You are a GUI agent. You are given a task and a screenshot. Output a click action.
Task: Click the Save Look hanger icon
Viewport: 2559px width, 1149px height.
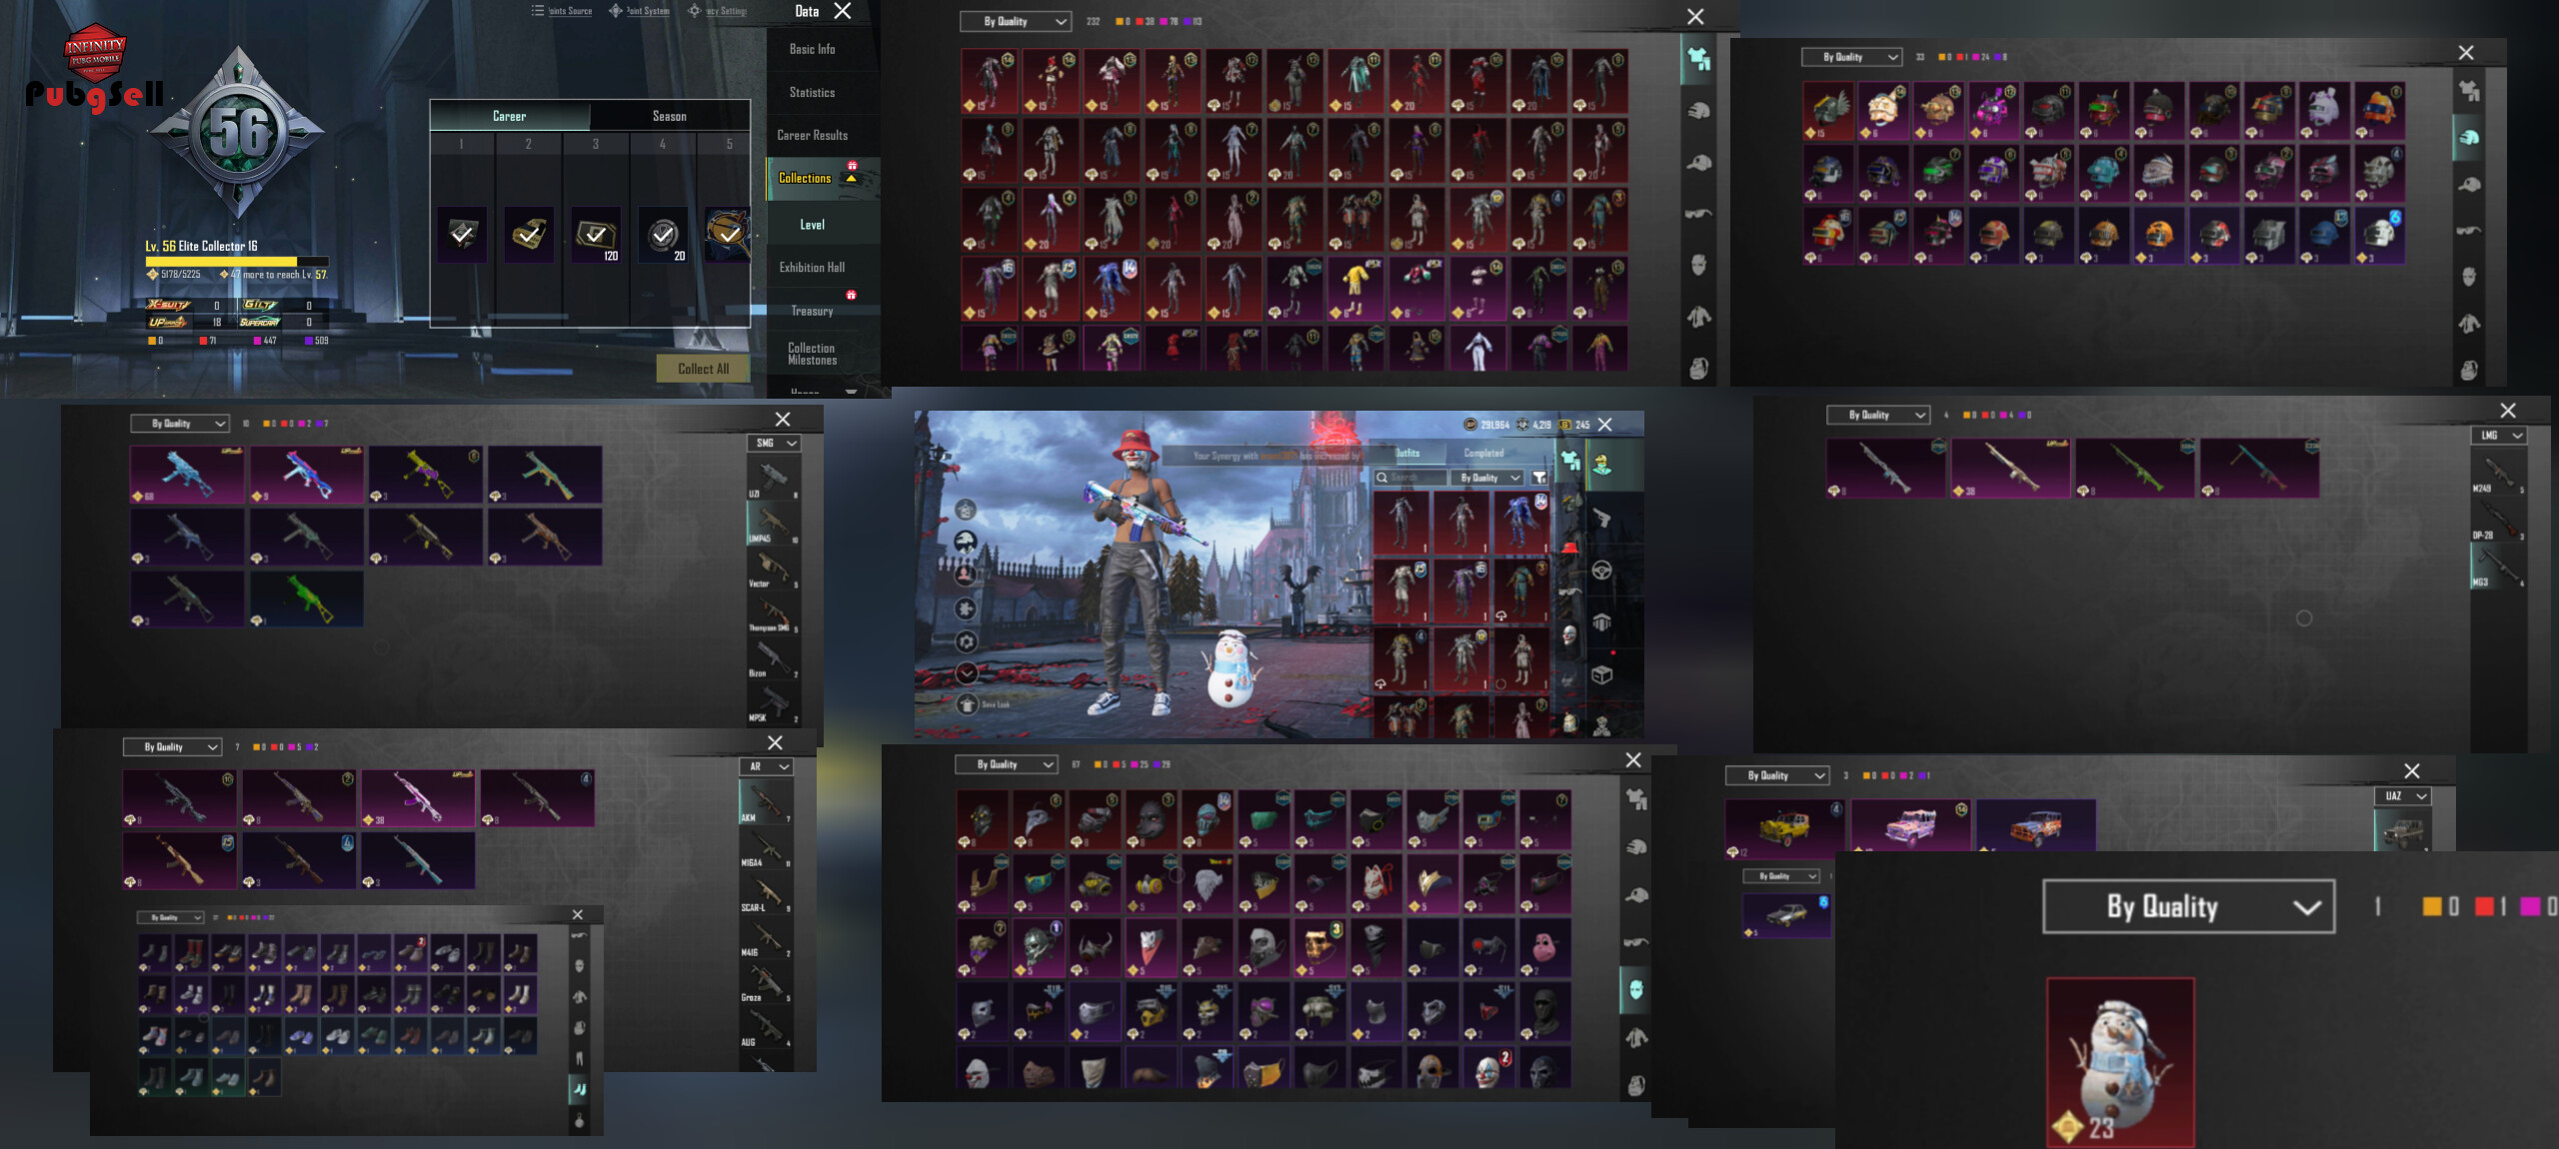pos(967,704)
